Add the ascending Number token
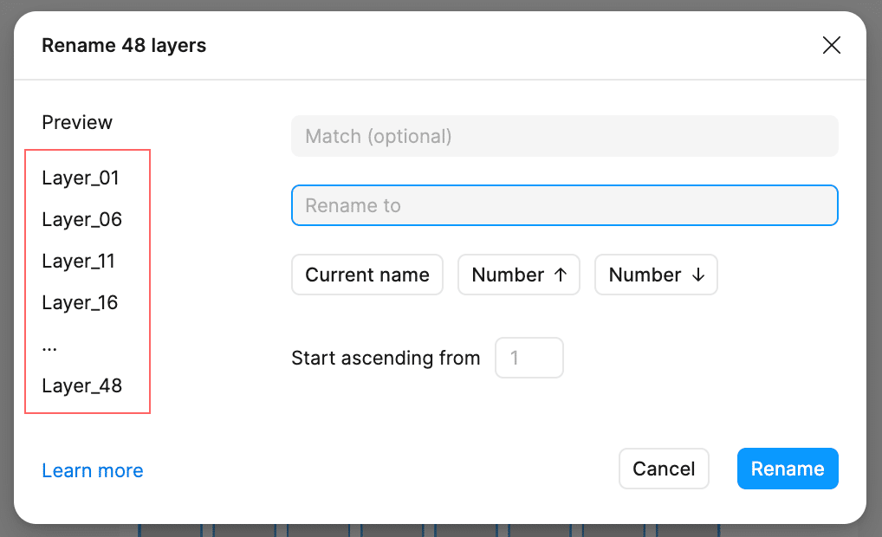Image resolution: width=882 pixels, height=537 pixels. (519, 275)
